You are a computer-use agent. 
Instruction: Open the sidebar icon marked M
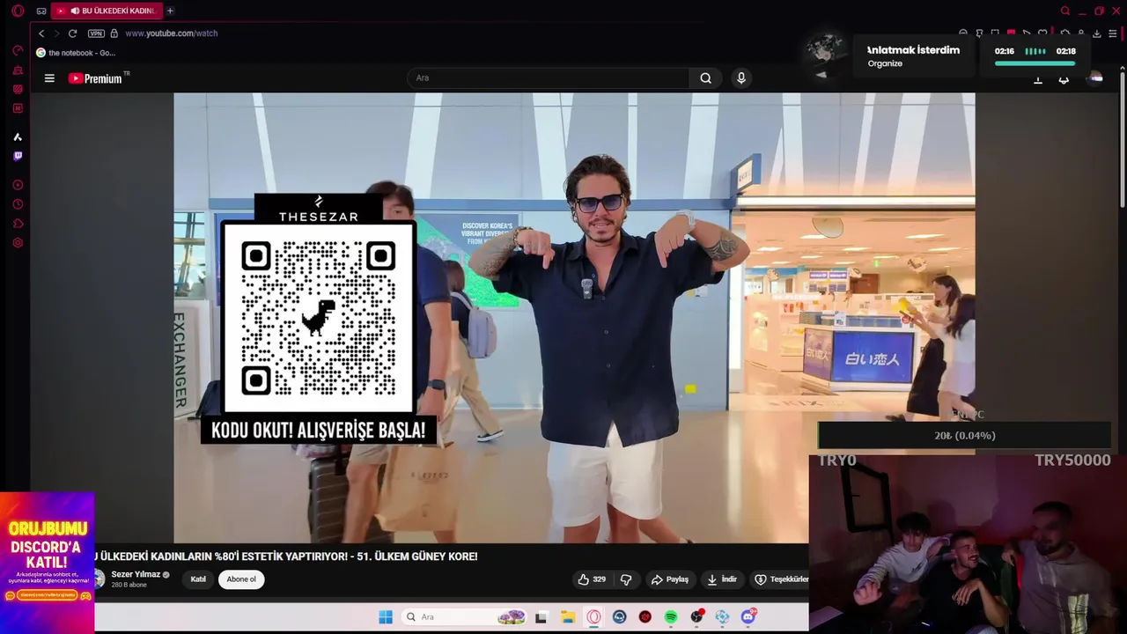(18, 108)
